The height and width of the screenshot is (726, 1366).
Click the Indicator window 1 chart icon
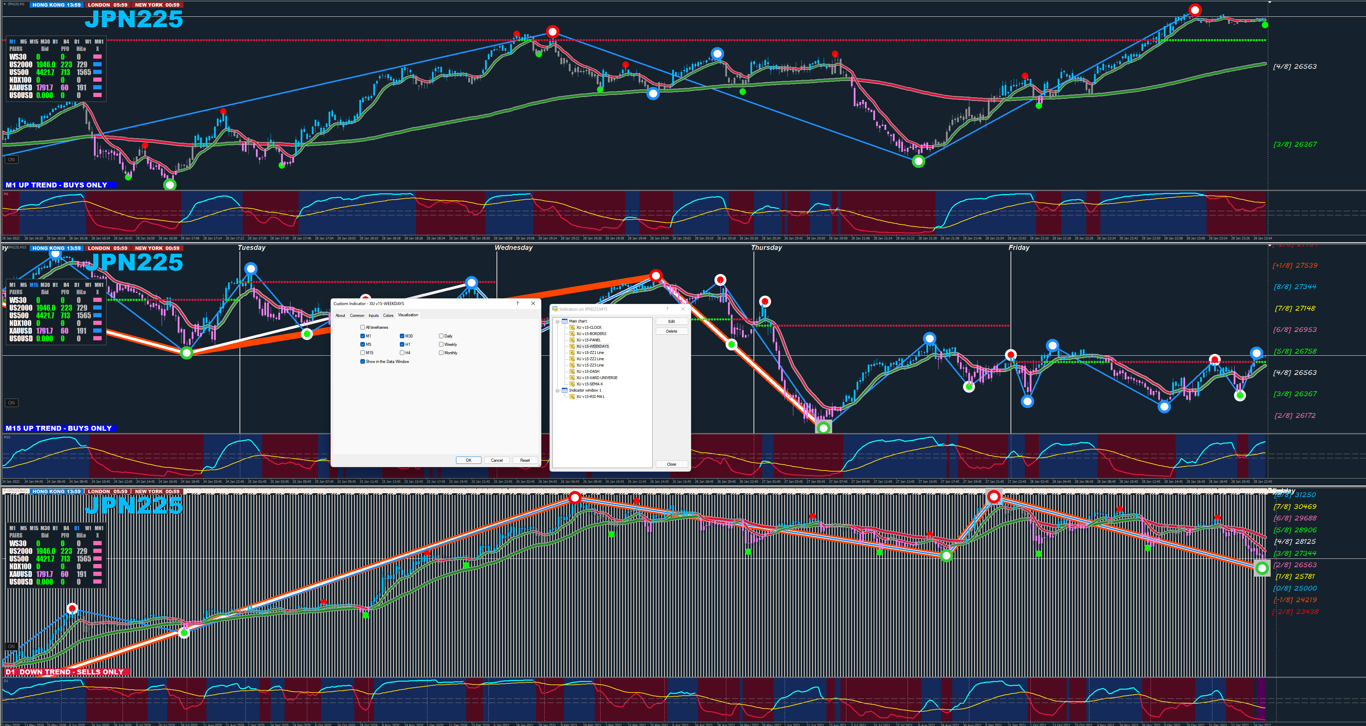[x=565, y=390]
